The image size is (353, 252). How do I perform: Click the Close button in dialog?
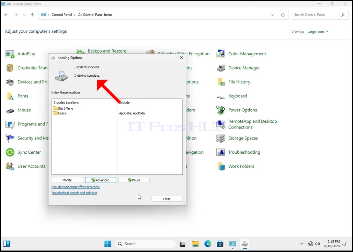[167, 199]
